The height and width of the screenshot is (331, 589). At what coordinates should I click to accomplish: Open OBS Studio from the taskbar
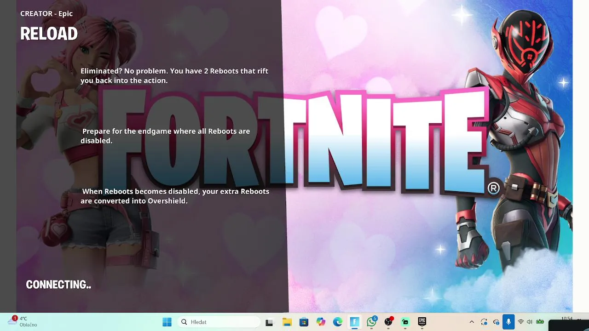(x=388, y=322)
